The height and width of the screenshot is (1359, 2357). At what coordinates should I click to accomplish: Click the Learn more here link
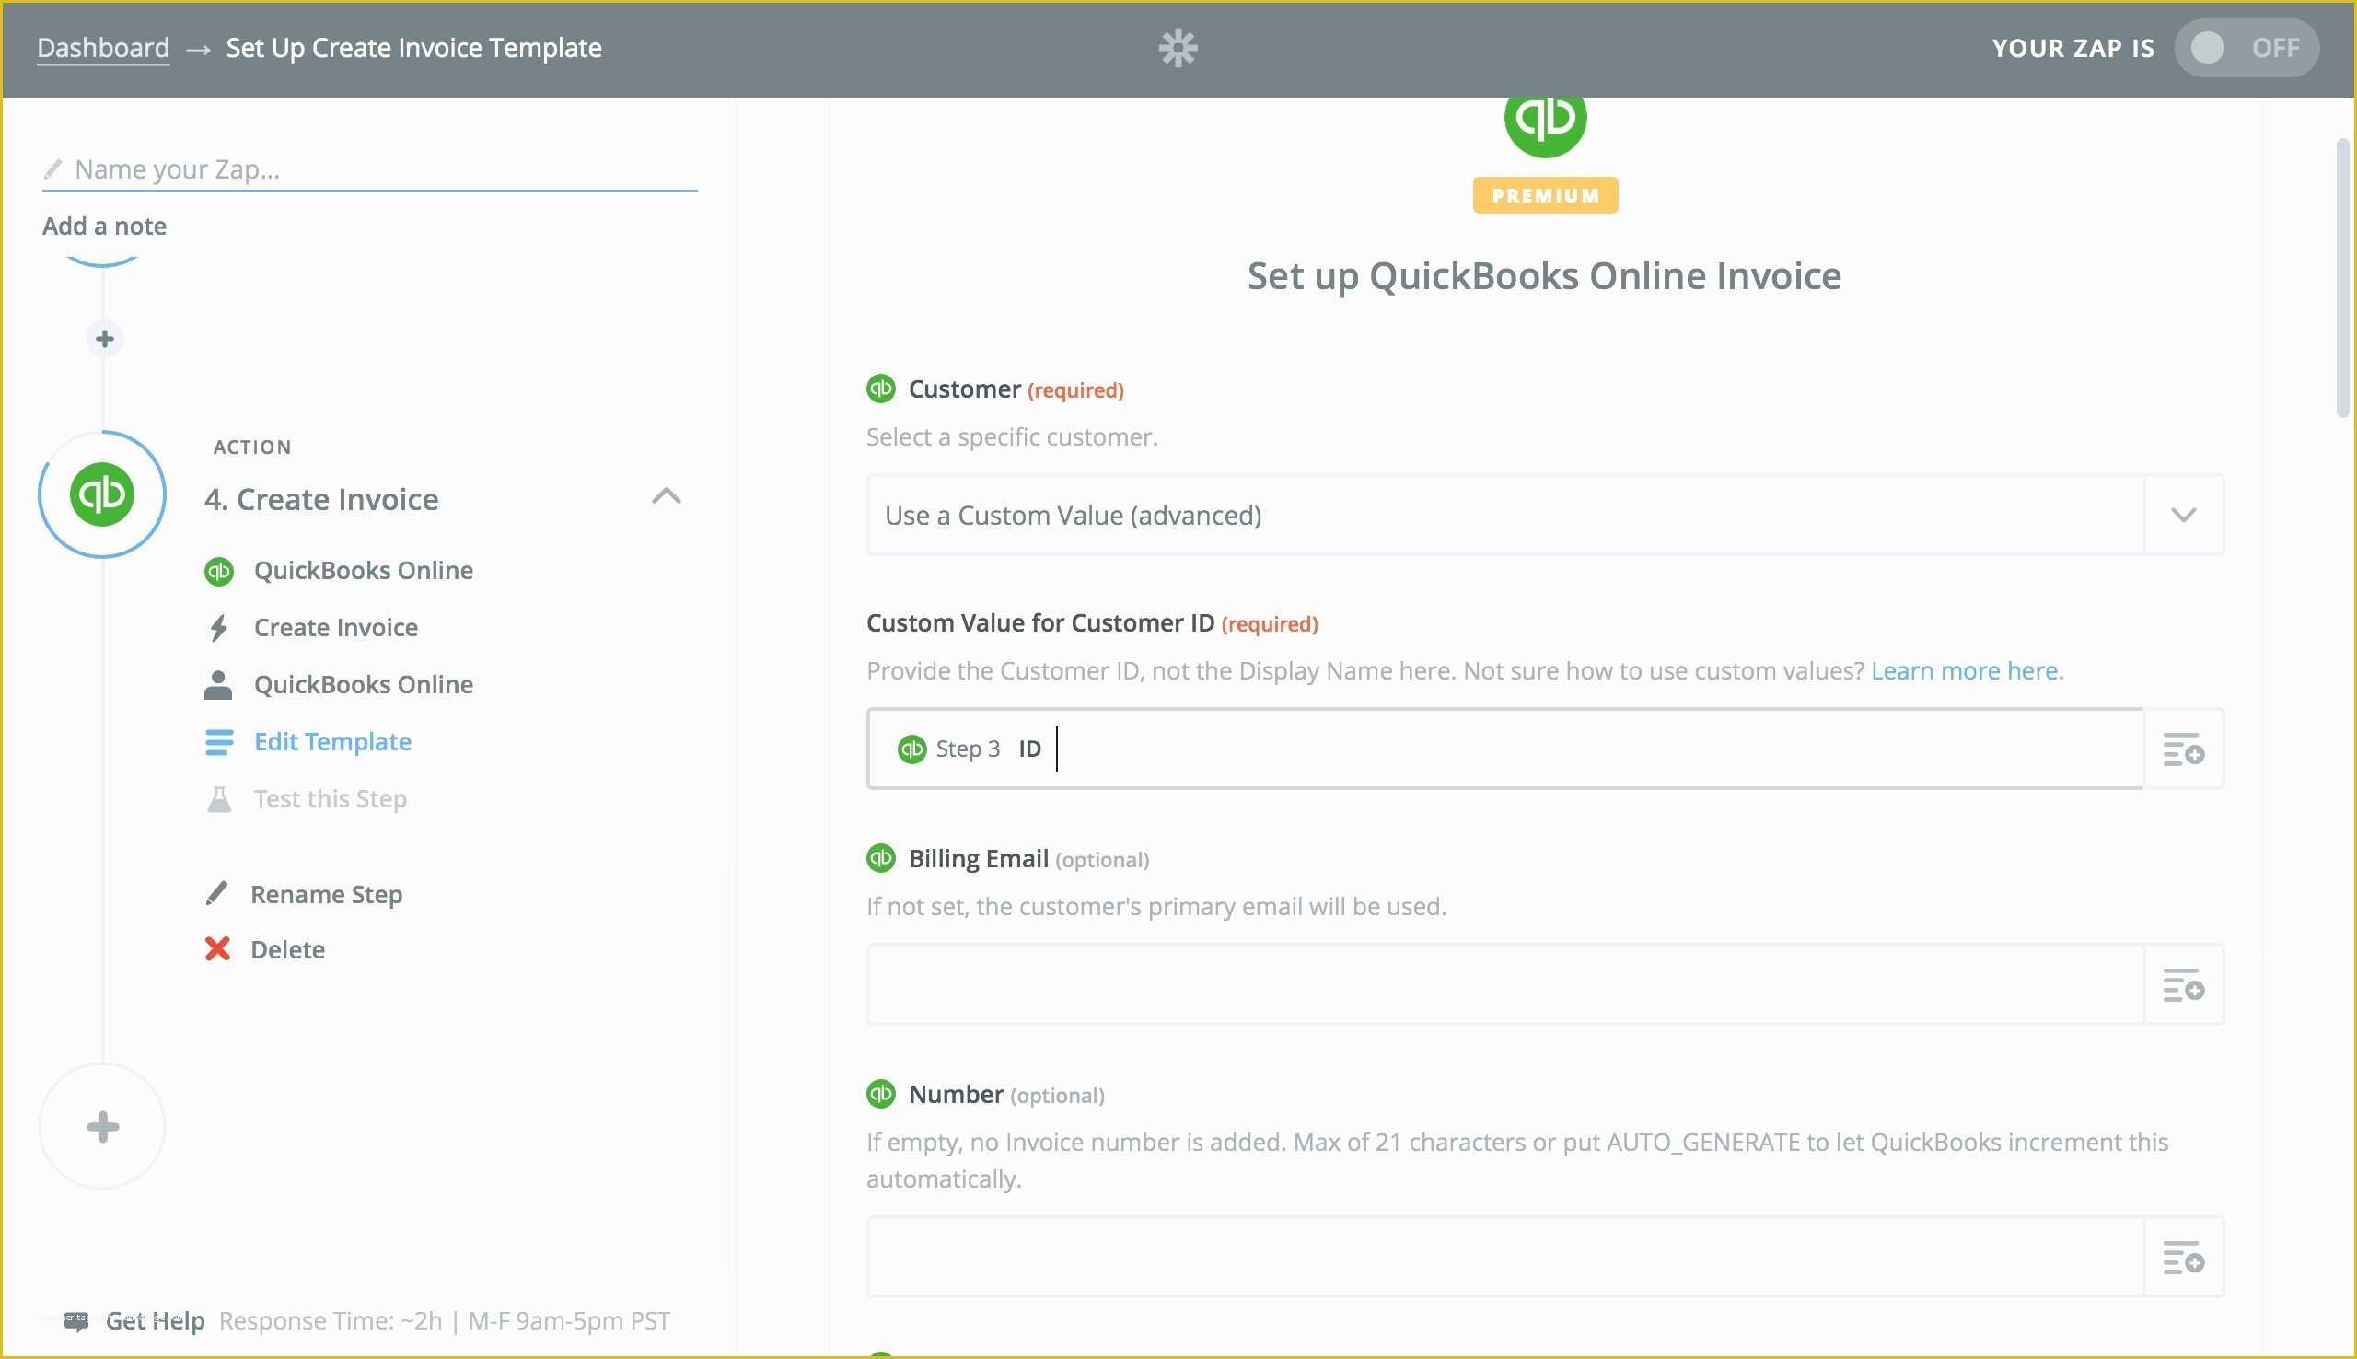1964,669
